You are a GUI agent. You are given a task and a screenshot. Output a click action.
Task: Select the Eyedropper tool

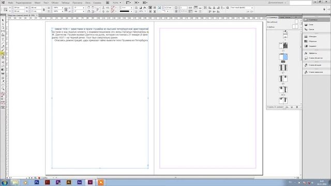pyautogui.click(x=3, y=81)
